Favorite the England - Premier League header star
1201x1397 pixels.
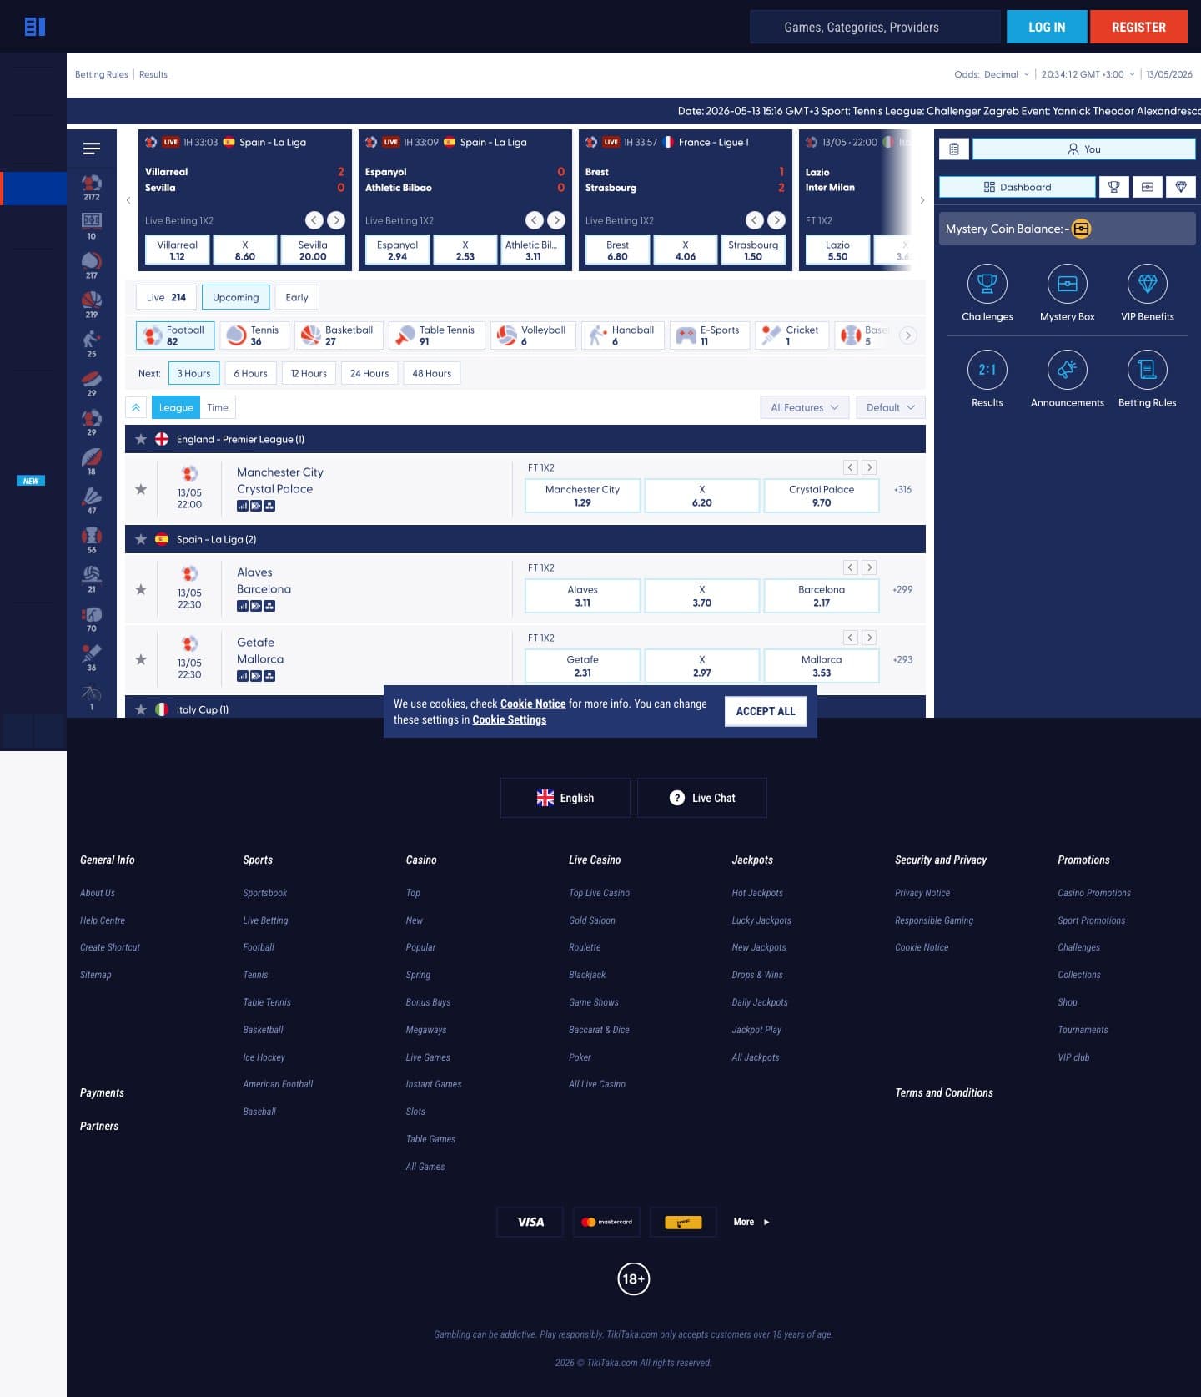click(141, 439)
